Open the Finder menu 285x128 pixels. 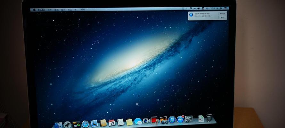[x=42, y=10]
